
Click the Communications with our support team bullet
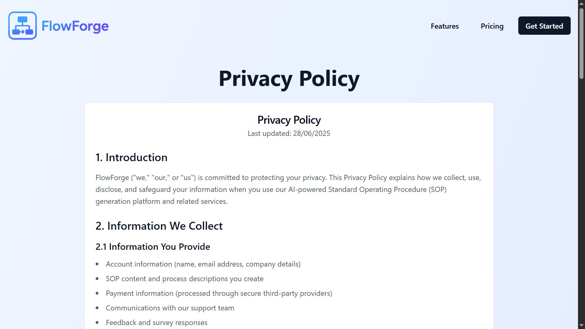point(170,308)
